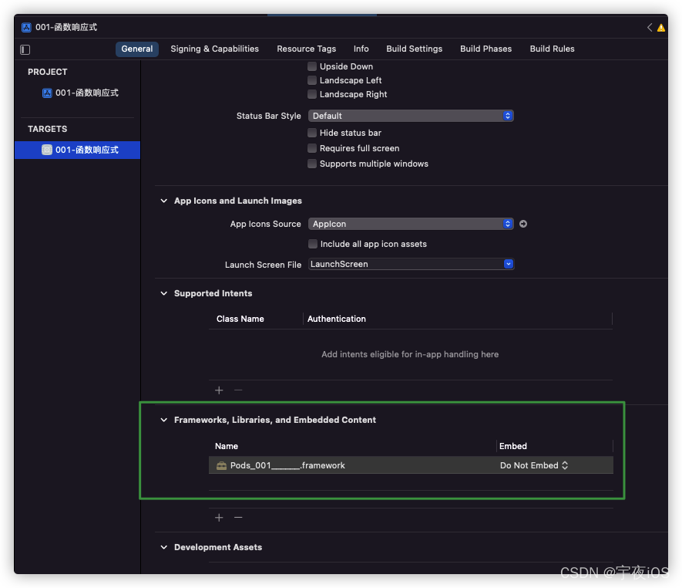The width and height of the screenshot is (682, 588).
Task: Open the Signing & Capabilities tab
Action: pos(214,49)
